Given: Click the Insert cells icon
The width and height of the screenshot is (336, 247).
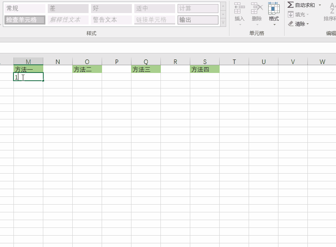Looking at the screenshot, I should coord(239,8).
